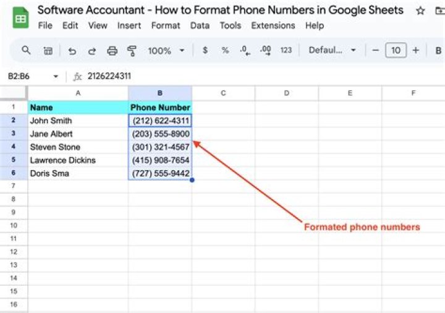Screen dimensions: 445x313
Task: Open the Data menu
Action: pyautogui.click(x=200, y=25)
